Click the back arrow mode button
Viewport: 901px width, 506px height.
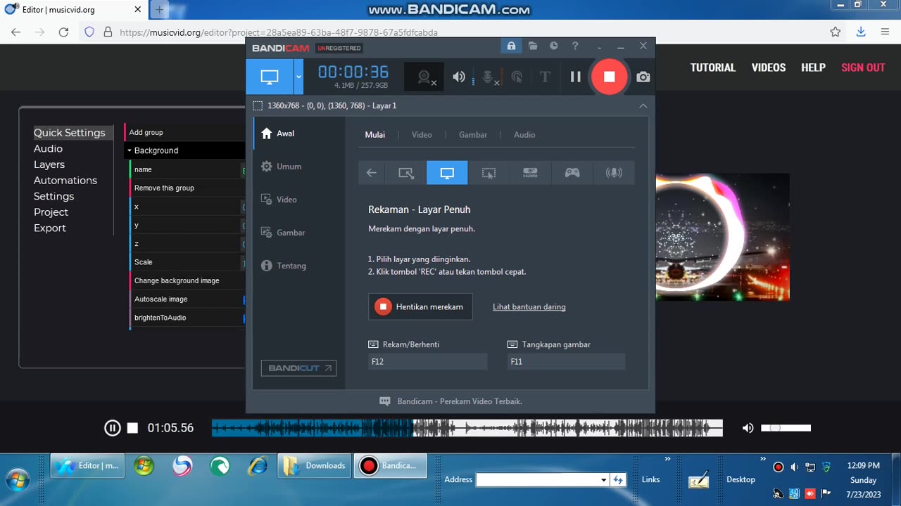371,173
